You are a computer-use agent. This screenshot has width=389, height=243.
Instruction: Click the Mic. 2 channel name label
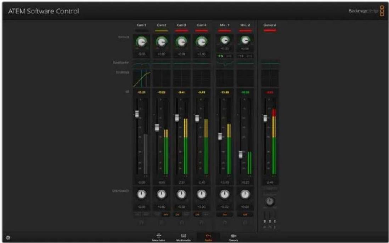tap(245, 25)
